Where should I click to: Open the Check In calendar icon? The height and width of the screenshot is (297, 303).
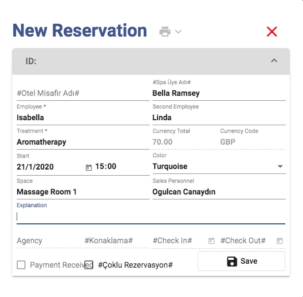click(x=211, y=240)
